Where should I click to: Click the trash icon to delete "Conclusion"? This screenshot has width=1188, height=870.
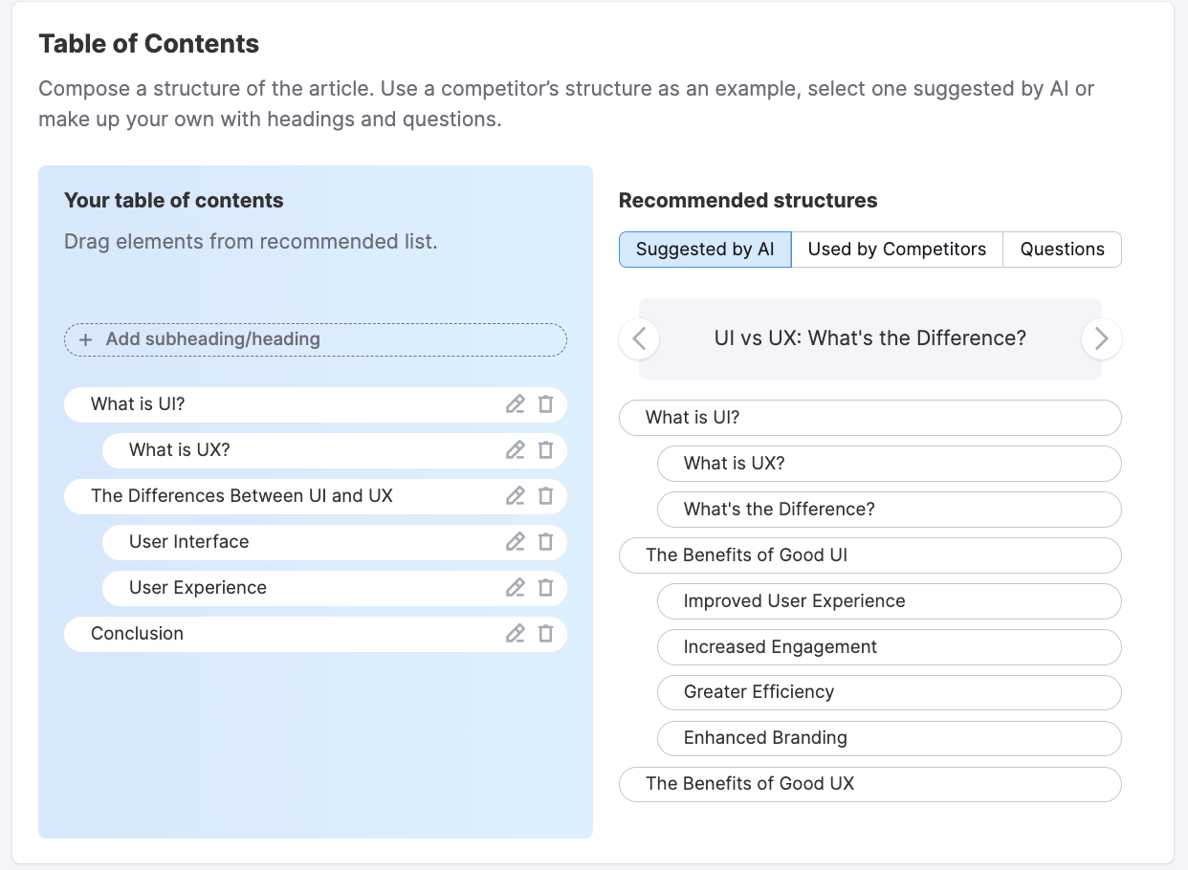pos(546,633)
